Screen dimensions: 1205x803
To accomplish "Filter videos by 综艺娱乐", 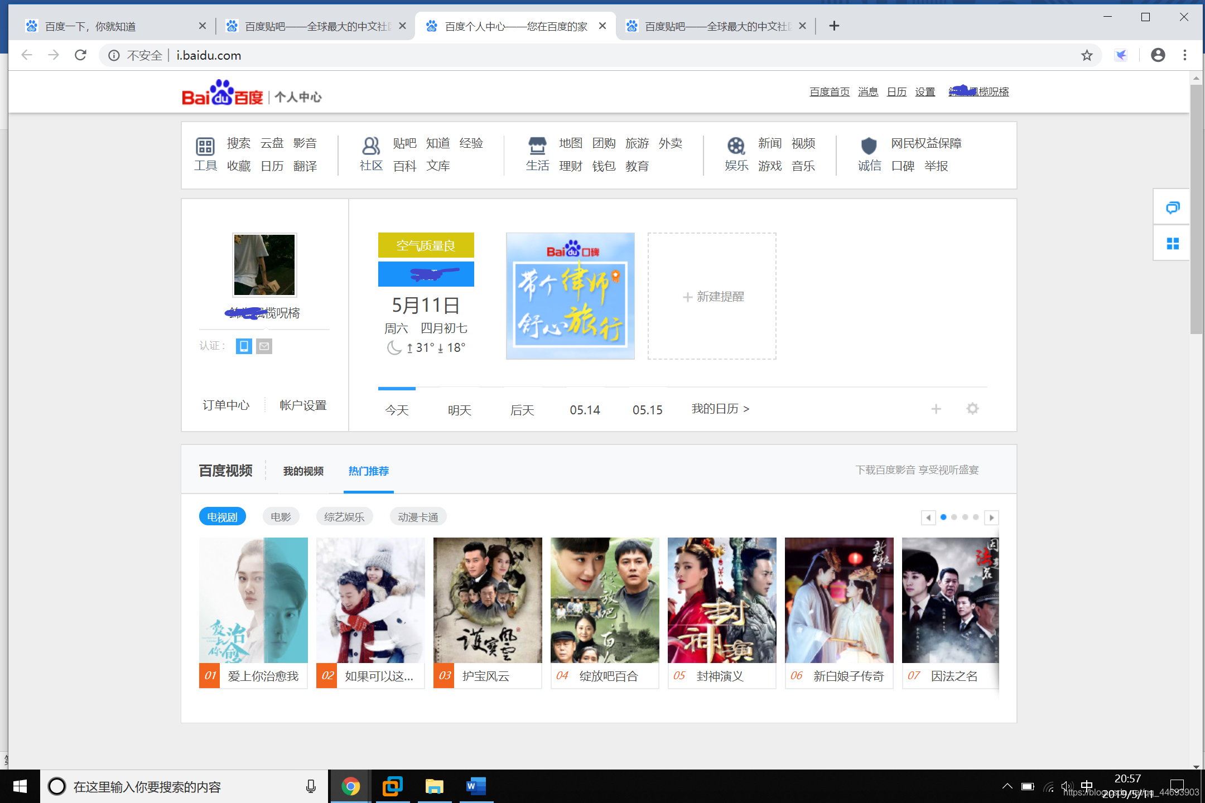I will (x=344, y=517).
